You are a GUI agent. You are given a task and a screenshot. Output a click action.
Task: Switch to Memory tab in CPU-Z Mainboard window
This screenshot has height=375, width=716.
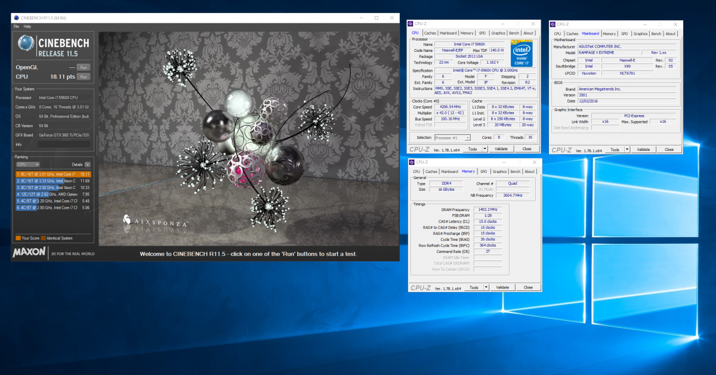coord(609,34)
